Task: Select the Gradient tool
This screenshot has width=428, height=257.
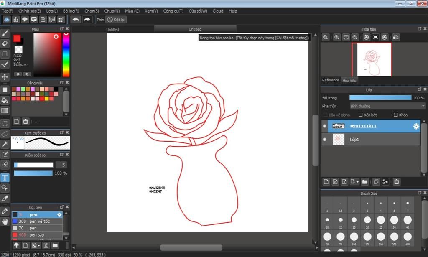Action: click(x=5, y=110)
